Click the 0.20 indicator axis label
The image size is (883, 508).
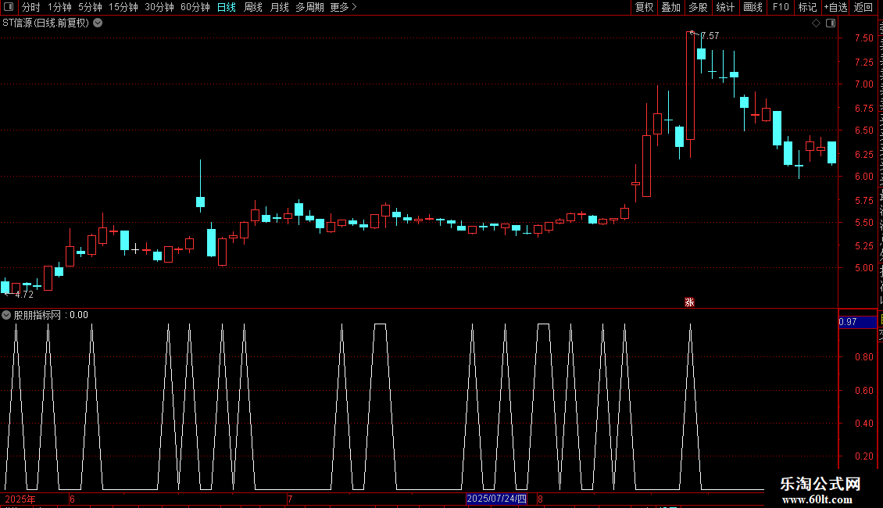click(863, 456)
